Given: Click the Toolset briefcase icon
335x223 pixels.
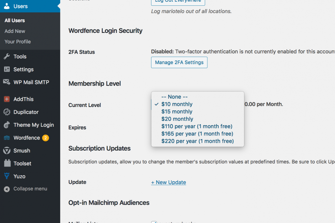Looking at the screenshot, I should point(7,163).
